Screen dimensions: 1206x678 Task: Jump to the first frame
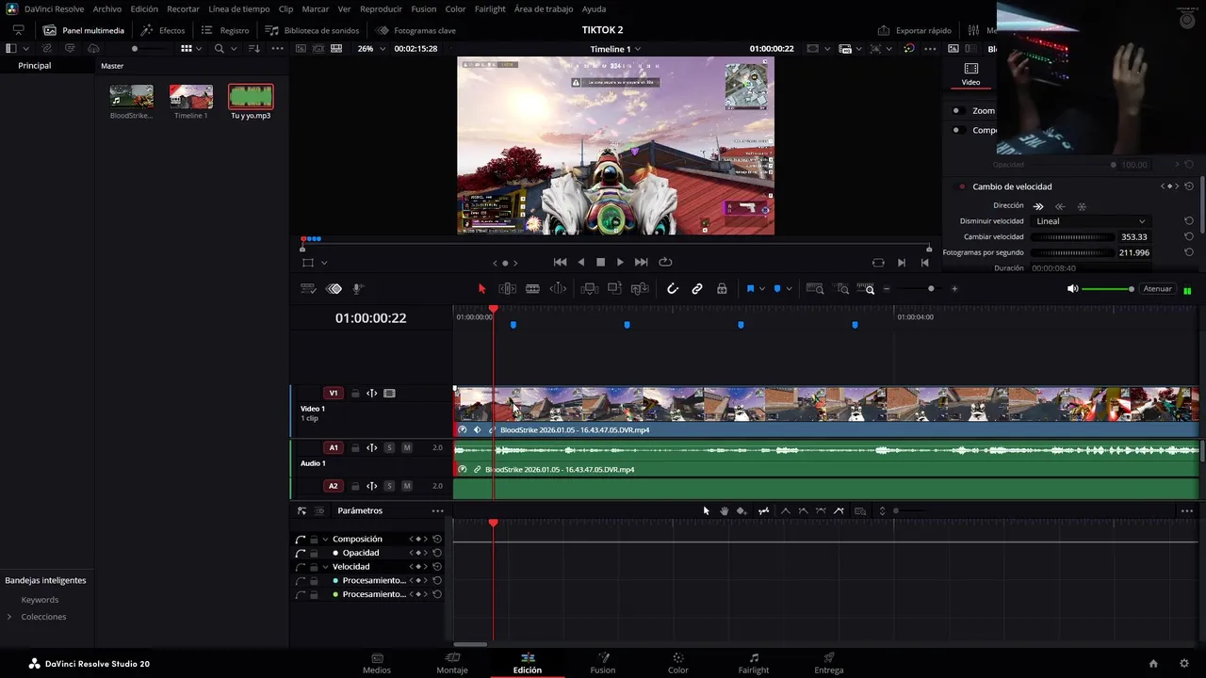point(560,263)
